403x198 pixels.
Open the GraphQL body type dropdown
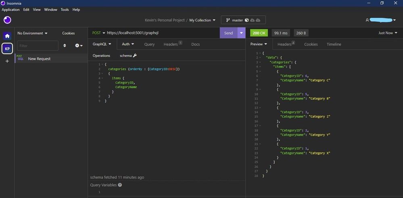click(x=102, y=44)
